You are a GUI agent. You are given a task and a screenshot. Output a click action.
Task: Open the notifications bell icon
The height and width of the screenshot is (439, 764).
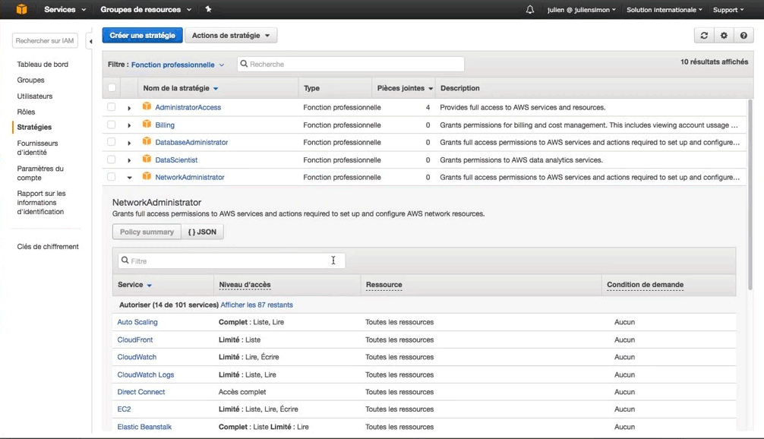(x=529, y=10)
